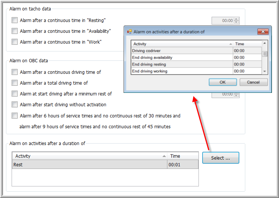The width and height of the screenshot is (279, 198).
Task: Click Time column header in dialog
Action: click(246, 44)
